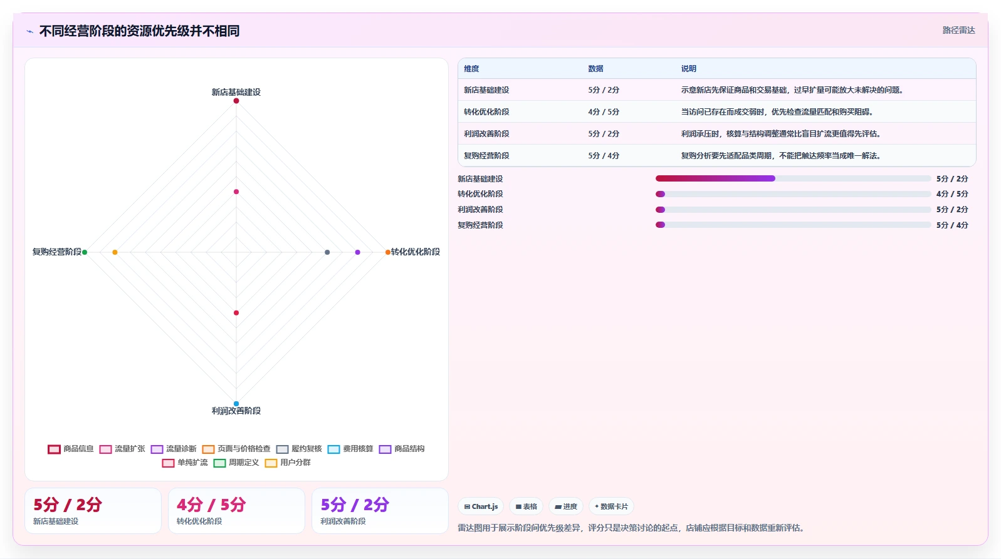Click the 利润改善阶段 radar axis label
The width and height of the screenshot is (1001, 559).
point(236,411)
